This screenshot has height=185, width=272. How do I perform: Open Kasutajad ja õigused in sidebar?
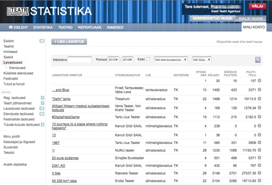click(19, 142)
